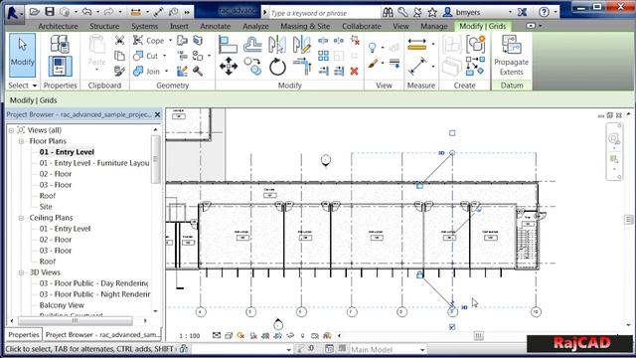Collapse the Floor Plans tree node

(x=21, y=141)
